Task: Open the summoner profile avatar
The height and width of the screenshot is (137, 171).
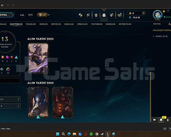Action: point(158,15)
